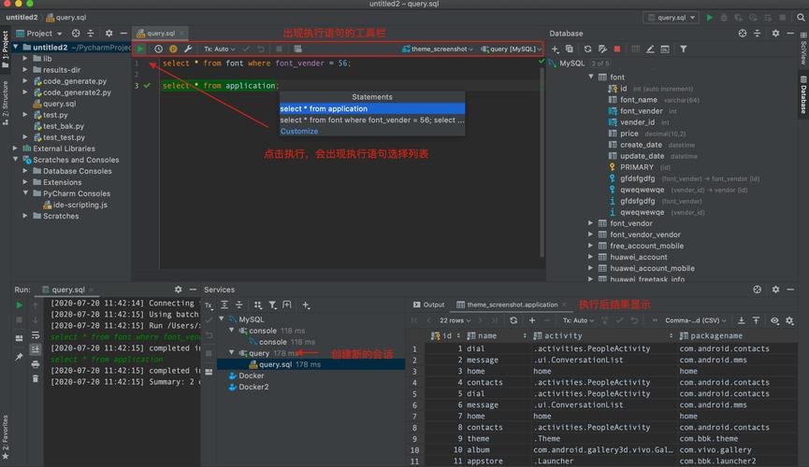The image size is (809, 467).
Task: Click the view-in-table icon in editor toolbar
Action: point(297,49)
